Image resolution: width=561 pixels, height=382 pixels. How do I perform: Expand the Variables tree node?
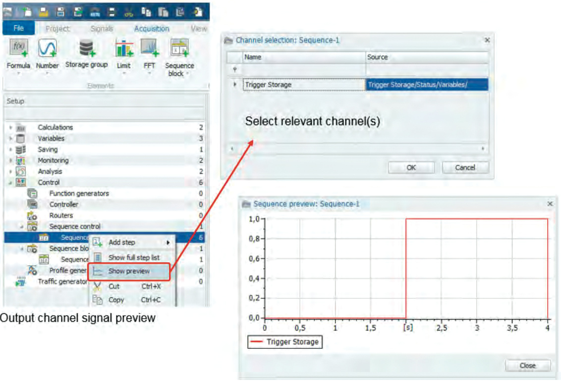10,139
